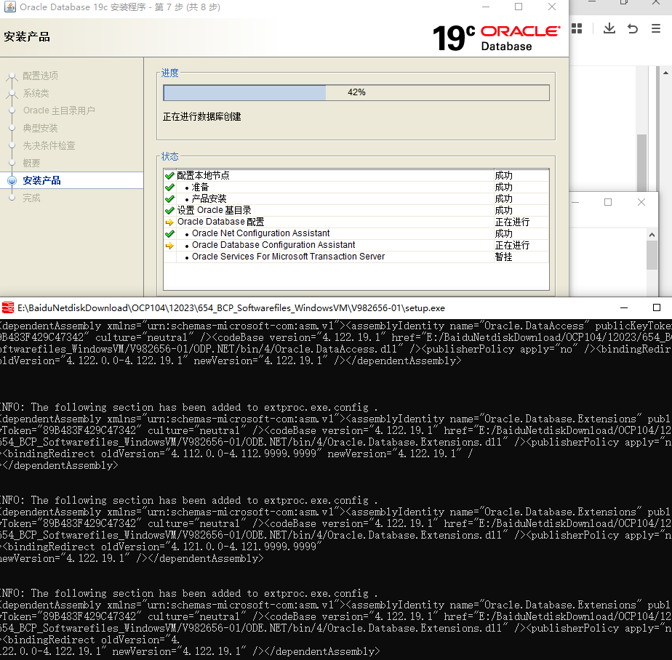Screen dimensions: 672x660
Task: Click the download icon in background window
Action: pos(609,28)
